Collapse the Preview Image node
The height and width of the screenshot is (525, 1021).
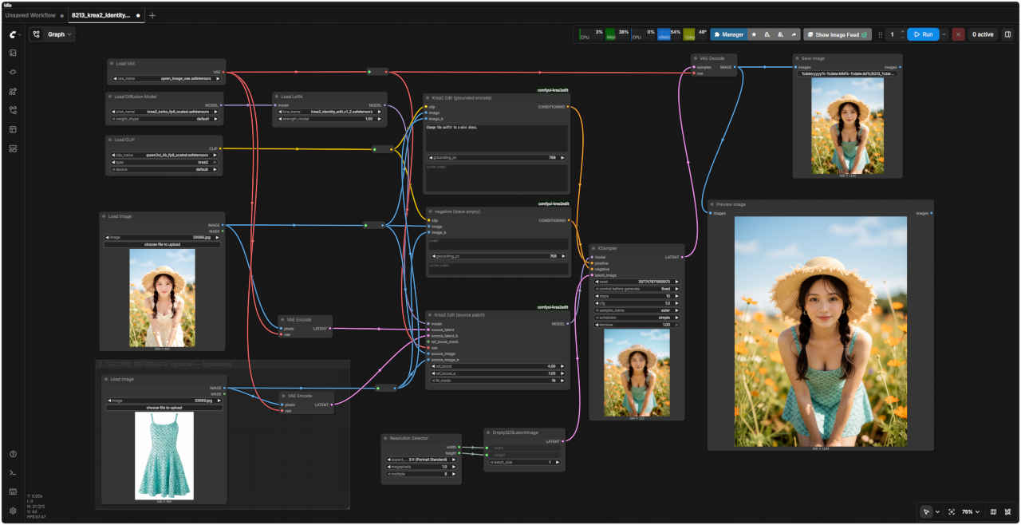point(712,204)
